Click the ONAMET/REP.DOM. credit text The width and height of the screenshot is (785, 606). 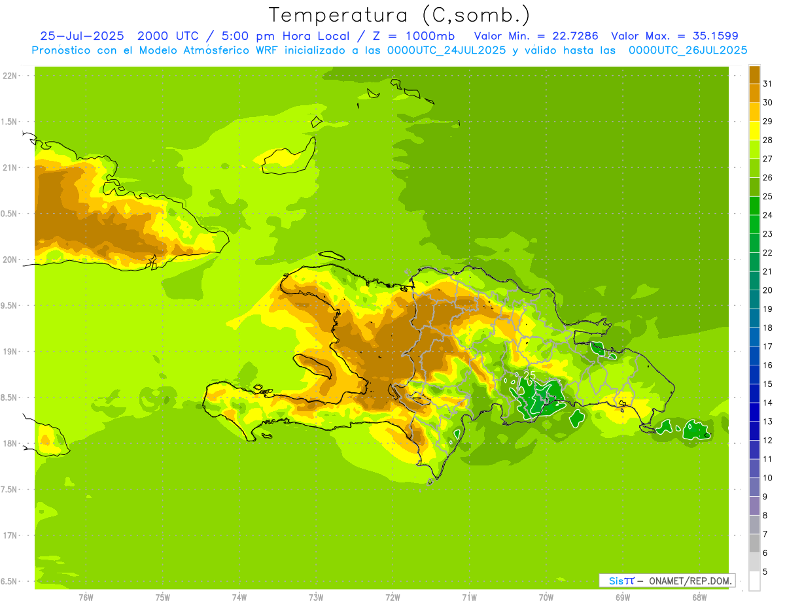(689, 581)
